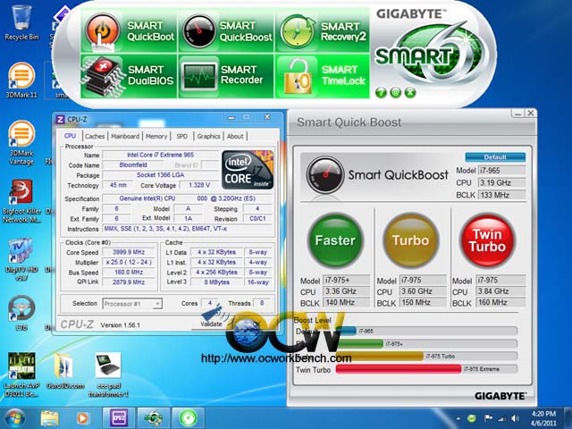The width and height of the screenshot is (572, 429).
Task: Click the taskbar clock showing 4:20 PM
Action: point(543,418)
